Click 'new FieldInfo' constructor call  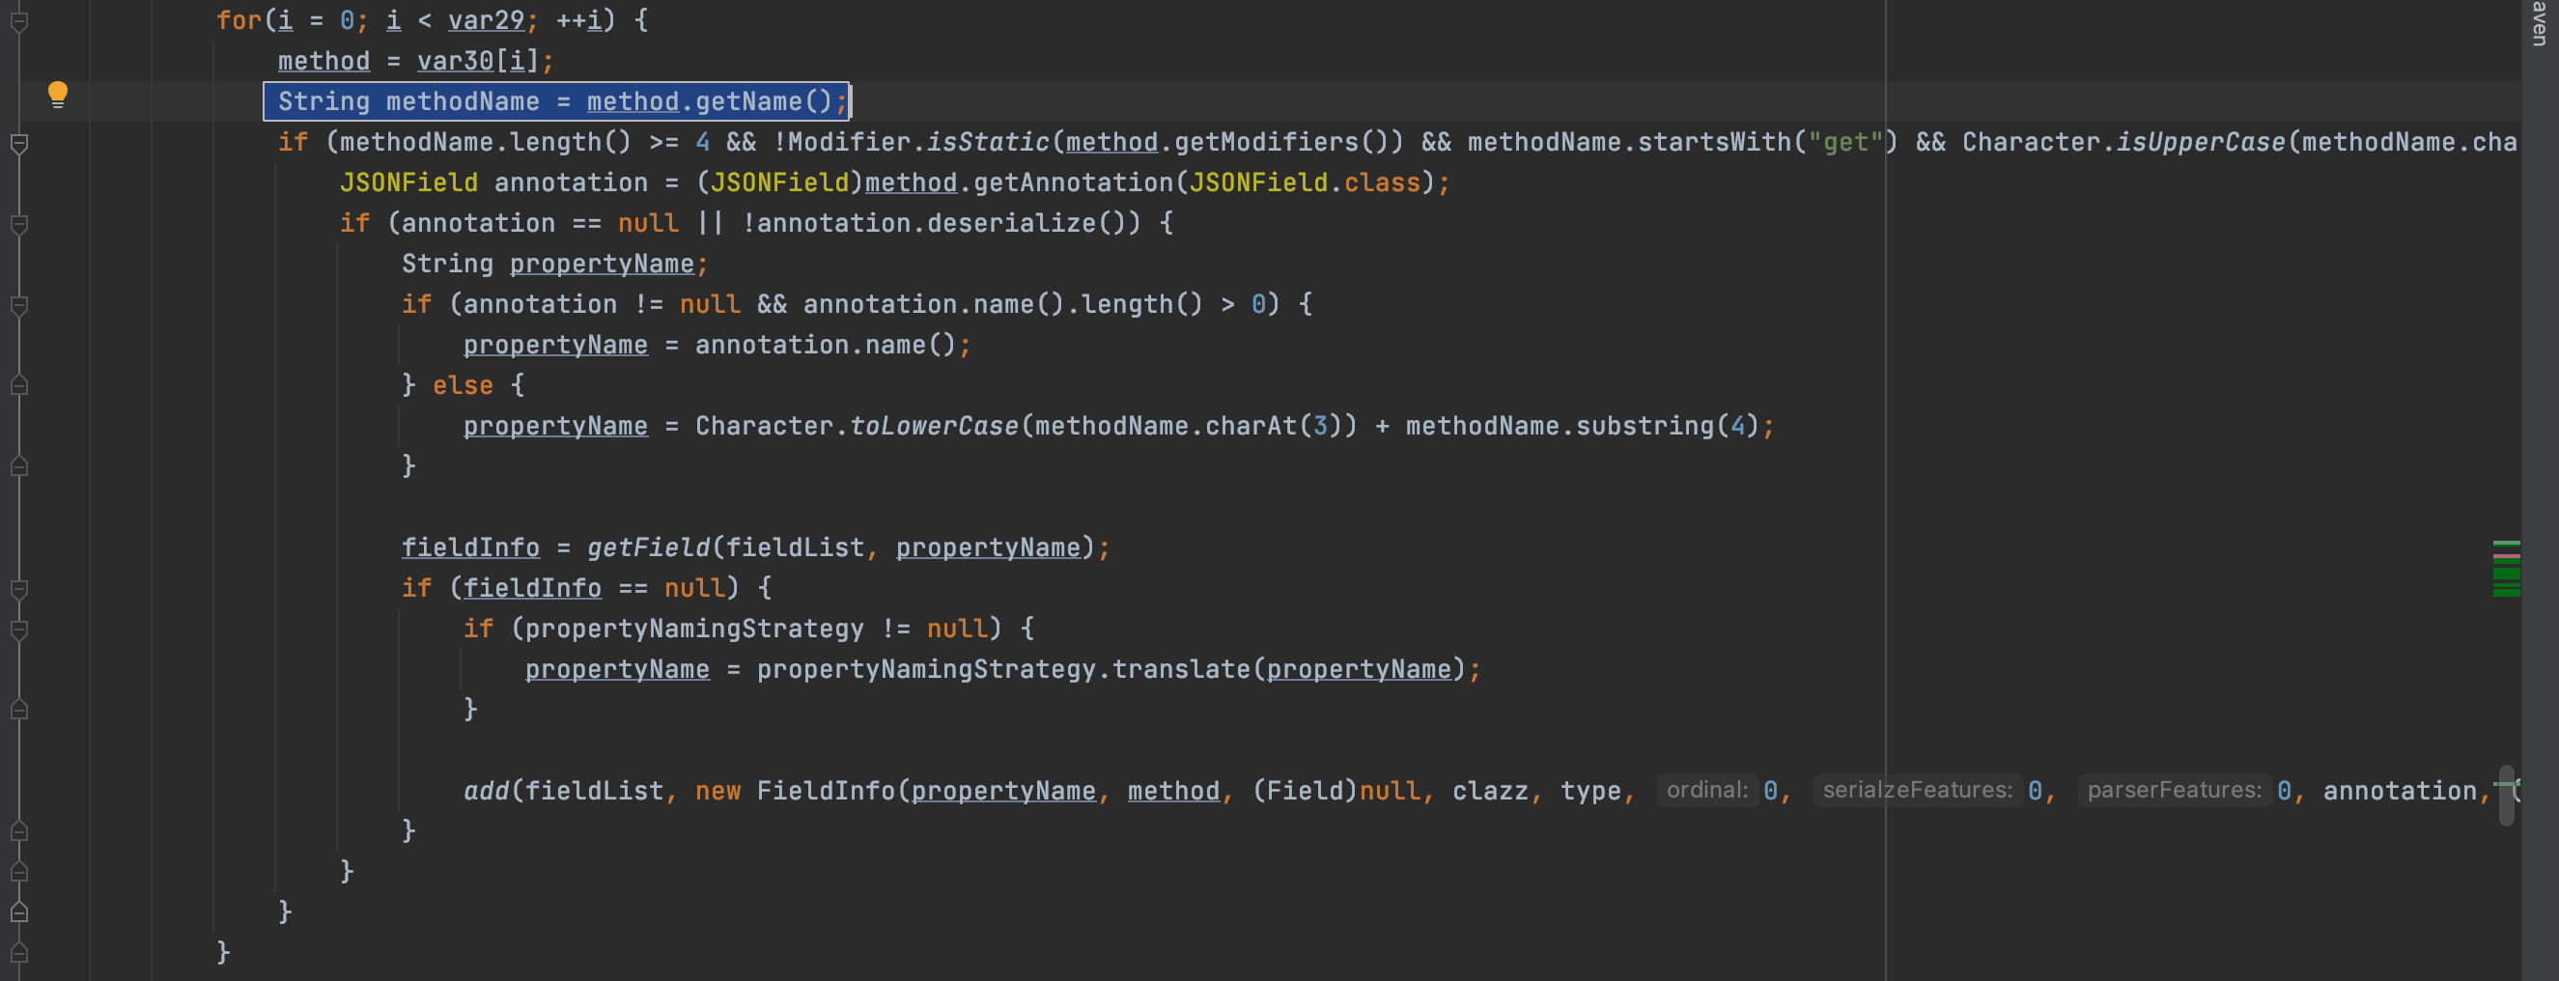point(795,792)
